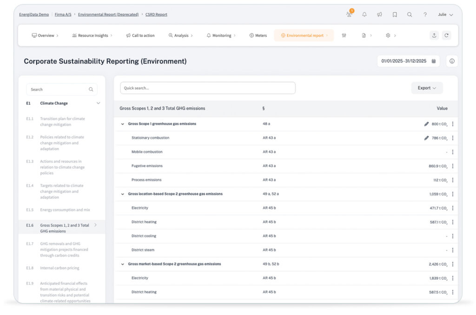This screenshot has height=315, width=476.
Task: Collapse Gross Scope 1 greenhouse gas emissions
Action: pyautogui.click(x=123, y=124)
